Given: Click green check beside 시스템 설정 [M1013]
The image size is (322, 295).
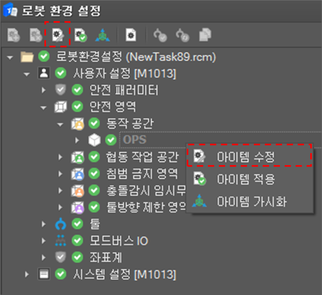Looking at the screenshot, I should pos(61,274).
